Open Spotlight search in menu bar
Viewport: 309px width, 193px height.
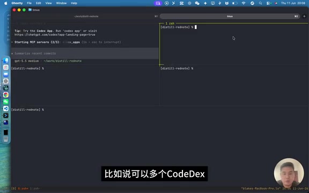pos(260,3)
